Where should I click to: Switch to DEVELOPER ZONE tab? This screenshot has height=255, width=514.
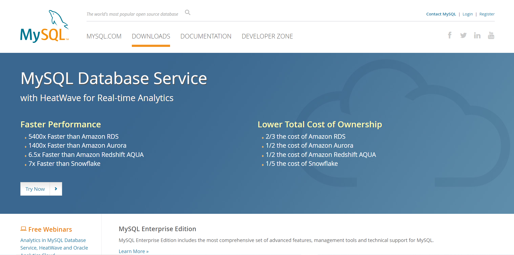(267, 36)
